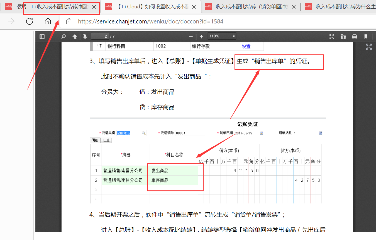Select the 汇总 voucher tab
The image size is (376, 240).
coord(106,140)
